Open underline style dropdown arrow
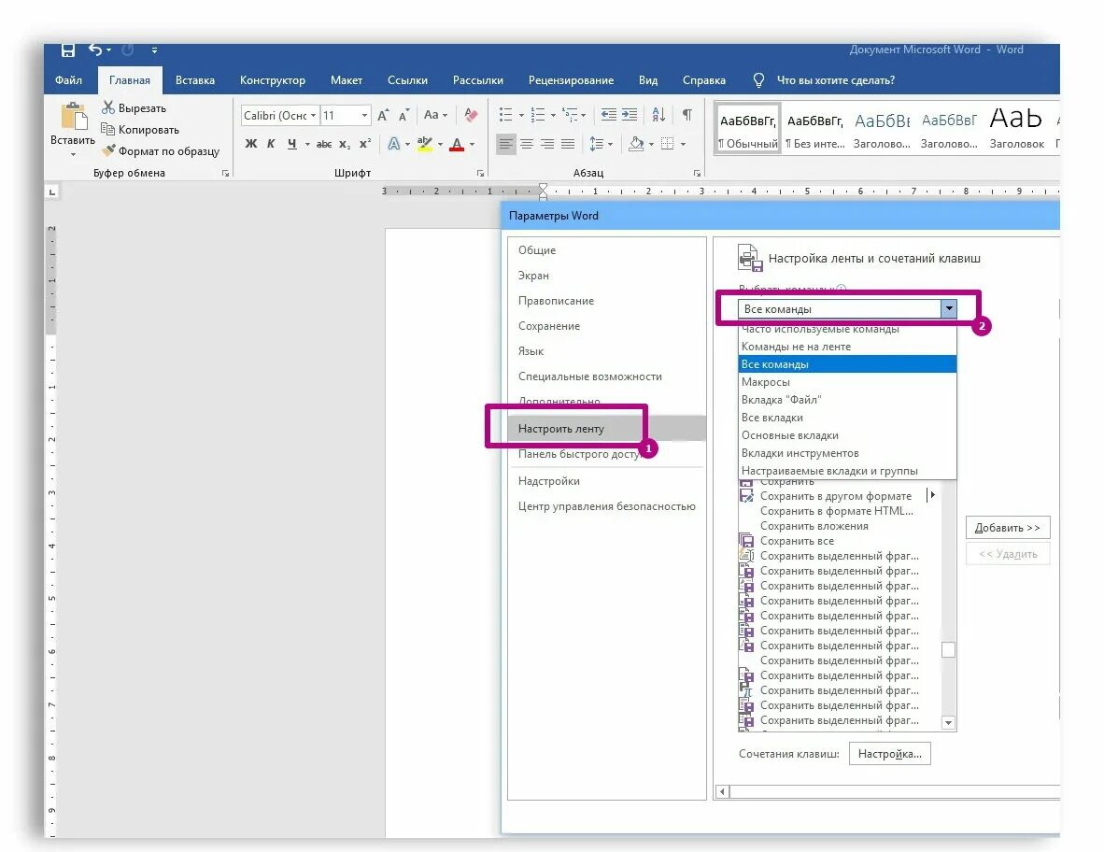 (x=307, y=145)
